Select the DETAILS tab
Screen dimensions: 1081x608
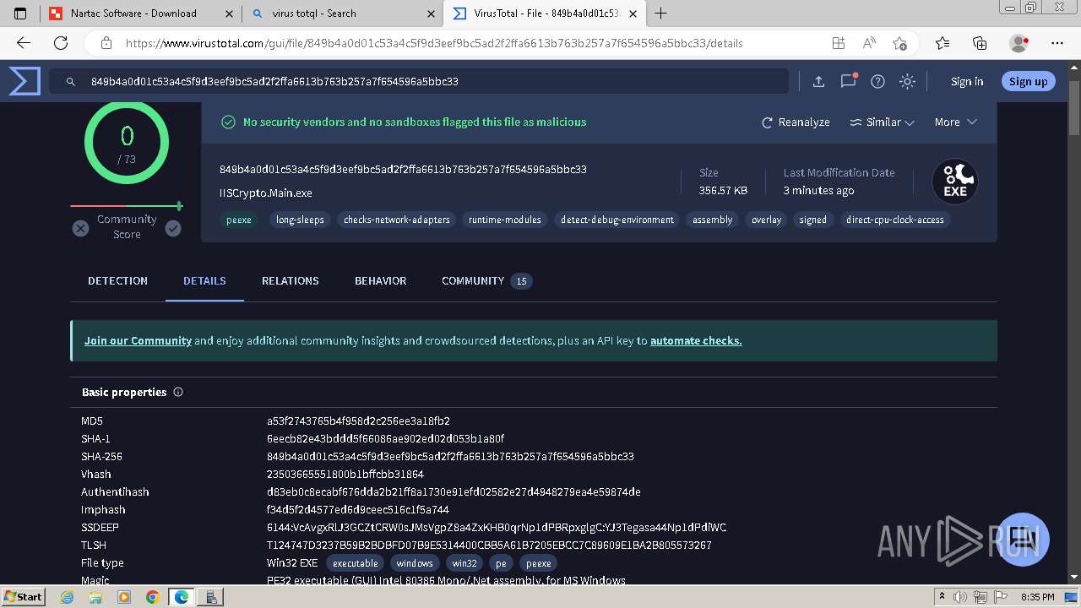coord(204,280)
